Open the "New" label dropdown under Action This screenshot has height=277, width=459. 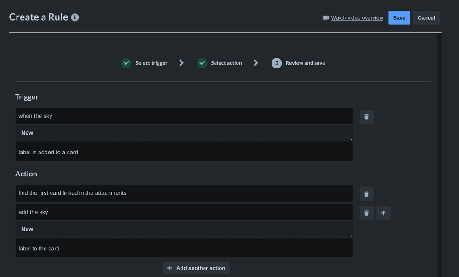point(184,229)
